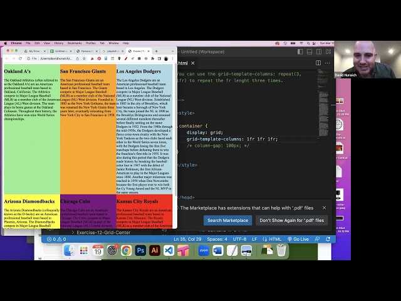401x301 pixels.
Task: Toggle bottom panel layout icon in VS Code
Action: 310,51
